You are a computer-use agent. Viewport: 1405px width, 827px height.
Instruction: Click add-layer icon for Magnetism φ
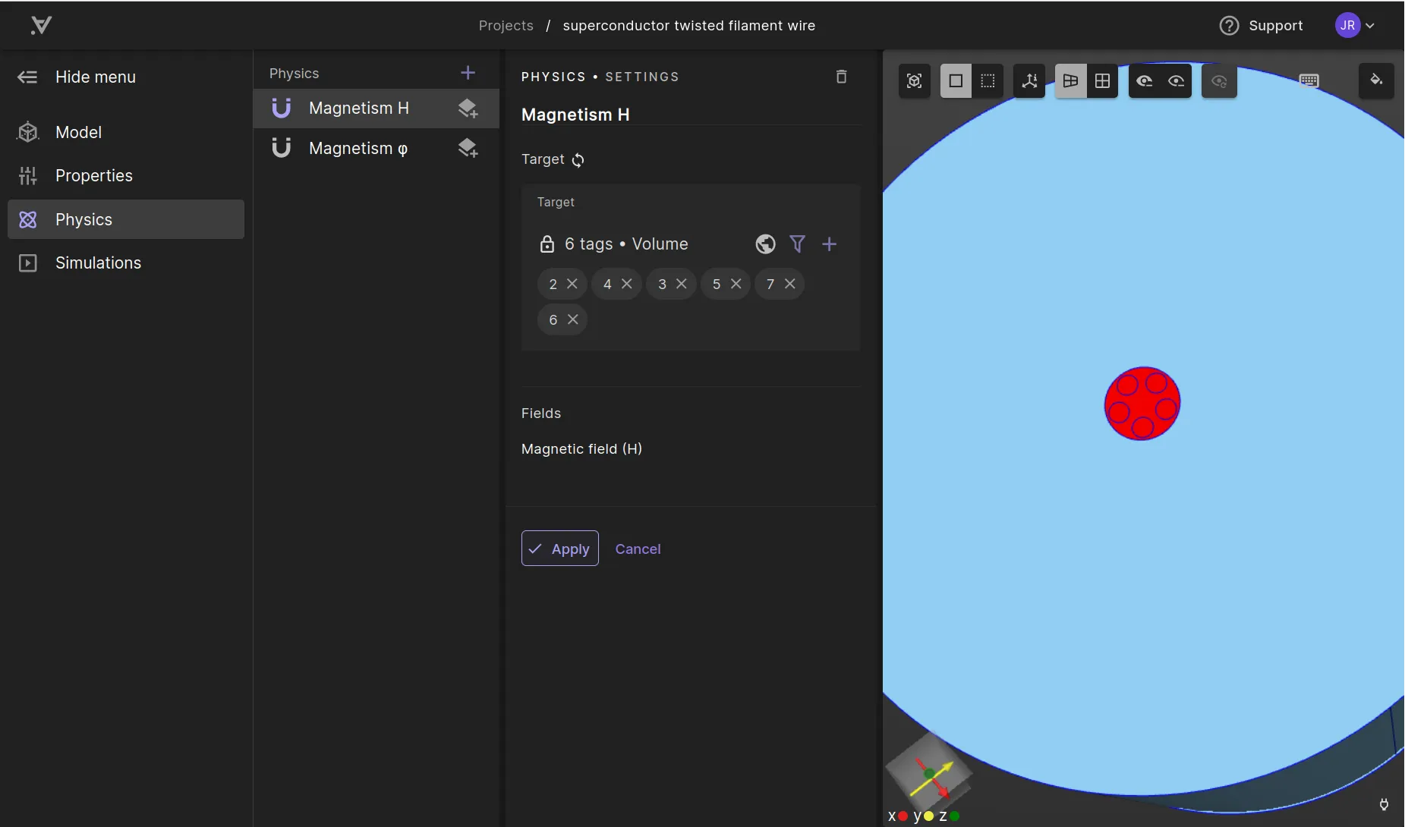pyautogui.click(x=468, y=148)
